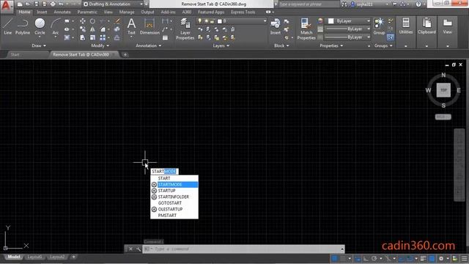
Task: Open command line customization wrench
Action: coord(139,249)
